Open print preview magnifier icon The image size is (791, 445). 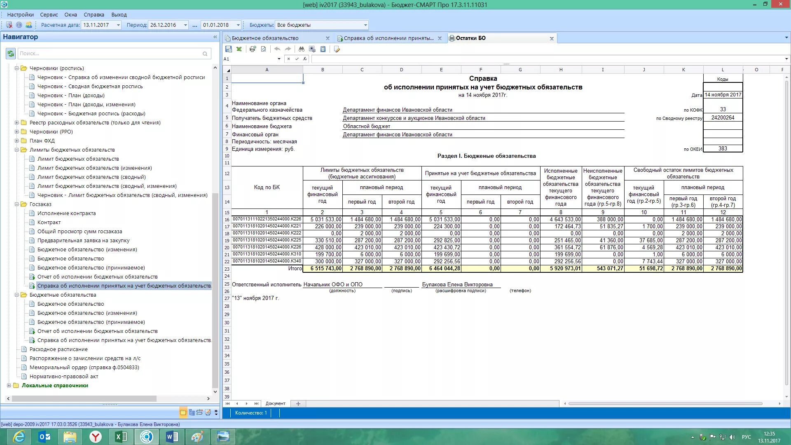coord(264,49)
